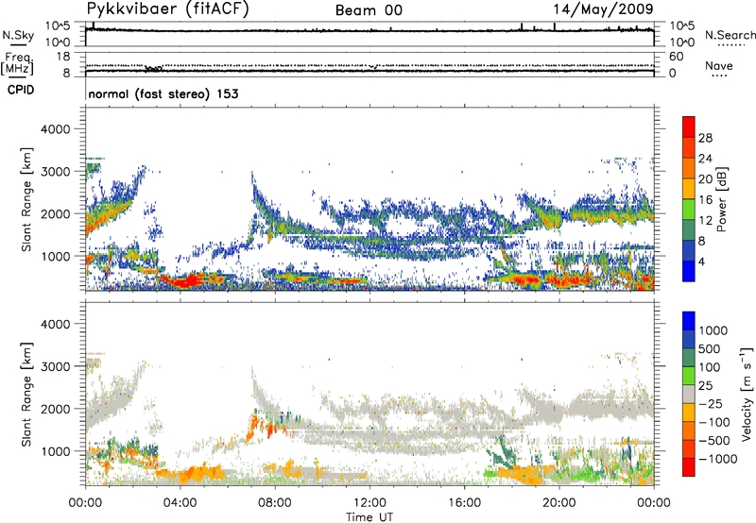Click the '16' Power colorbar label
Image resolution: width=756 pixels, height=523 pixels.
[705, 200]
